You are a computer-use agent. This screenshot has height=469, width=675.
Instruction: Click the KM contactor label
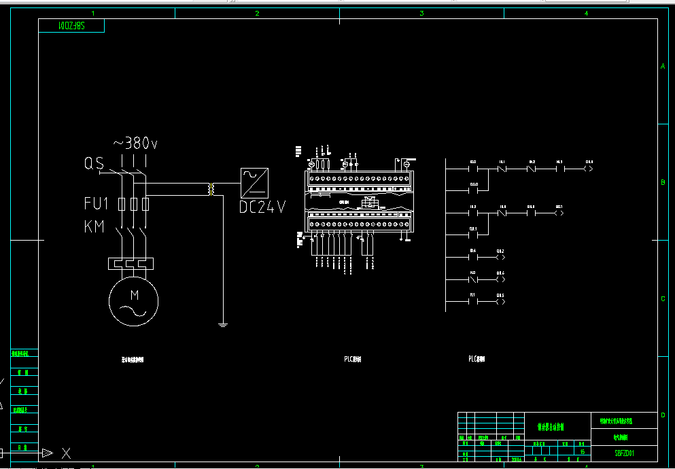point(94,226)
